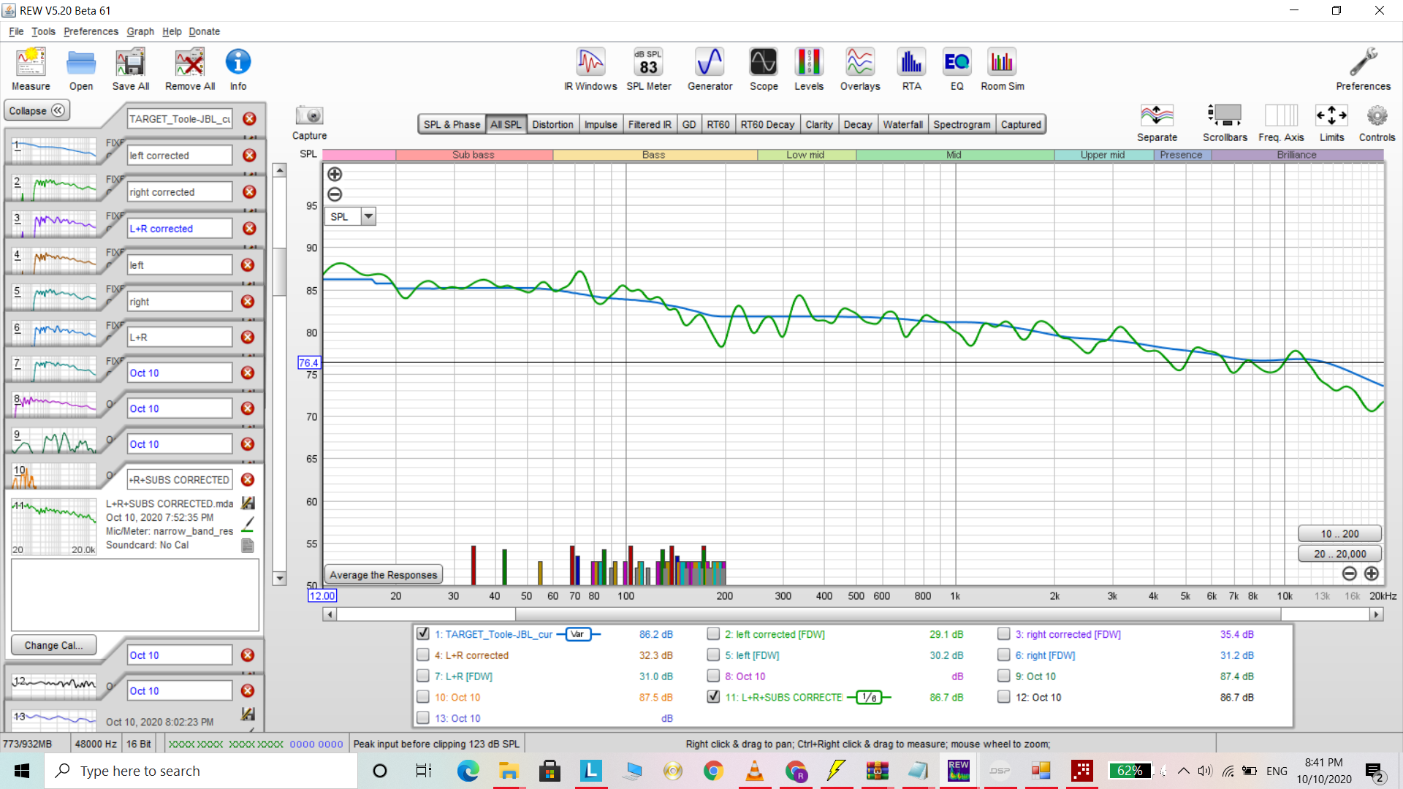Enable trace 3 right corrected checkbox
This screenshot has height=789, width=1403.
pos(1004,633)
